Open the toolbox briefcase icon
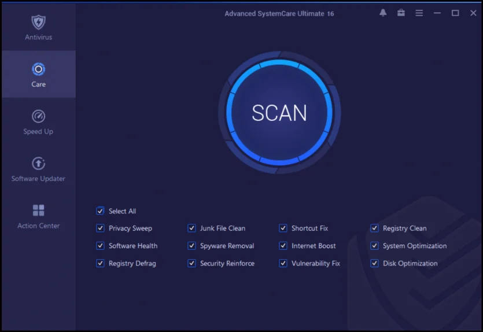Image resolution: width=483 pixels, height=332 pixels. pos(401,13)
